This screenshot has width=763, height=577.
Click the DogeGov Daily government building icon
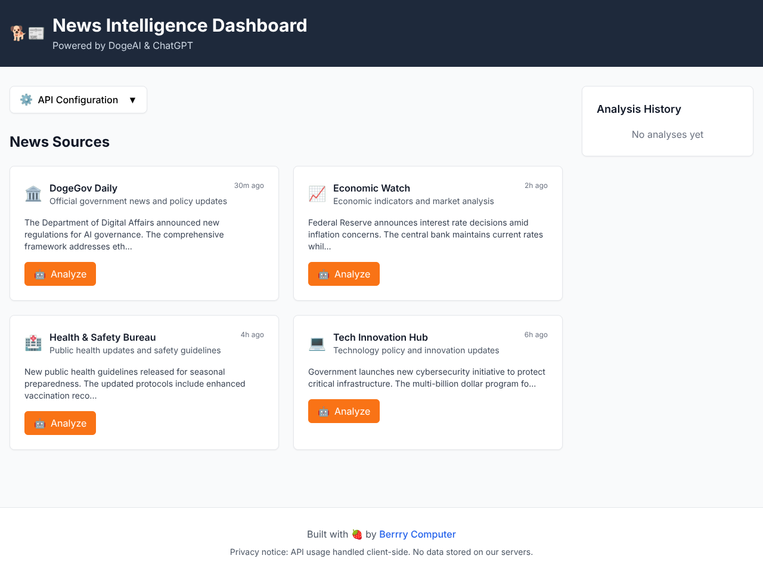click(x=33, y=194)
